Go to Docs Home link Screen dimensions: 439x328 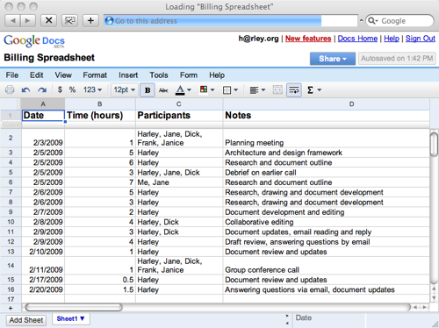[357, 39]
